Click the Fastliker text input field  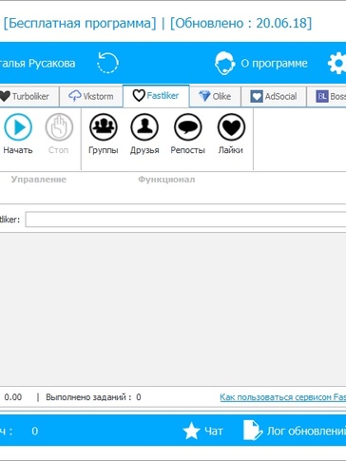coord(185,220)
